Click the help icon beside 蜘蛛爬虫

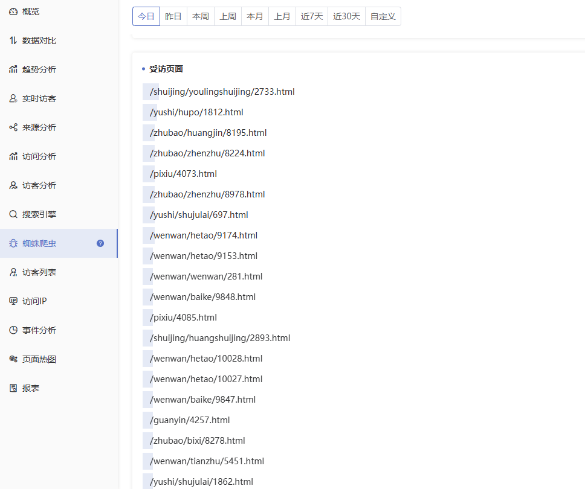(100, 243)
